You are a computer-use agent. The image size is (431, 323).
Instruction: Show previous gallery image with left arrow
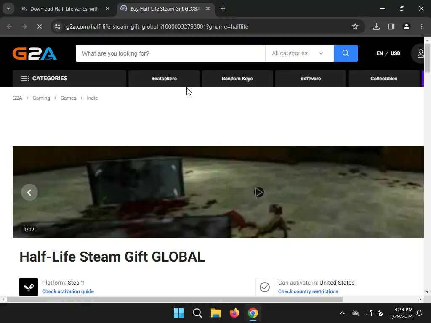pos(29,192)
